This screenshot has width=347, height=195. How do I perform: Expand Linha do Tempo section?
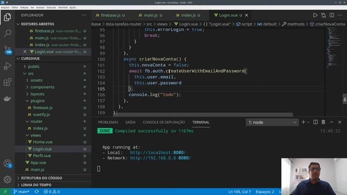click(36, 185)
